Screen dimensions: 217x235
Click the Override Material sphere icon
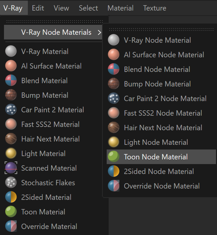tap(11, 226)
